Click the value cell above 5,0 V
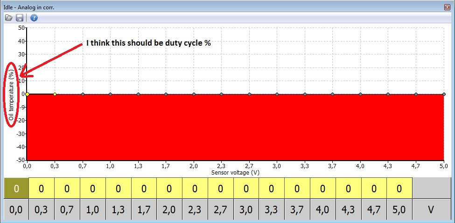The image size is (455, 223). 399,189
